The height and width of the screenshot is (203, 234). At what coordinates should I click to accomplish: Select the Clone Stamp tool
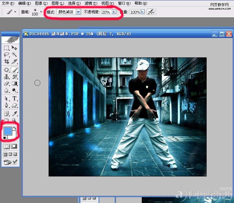tap(6, 77)
